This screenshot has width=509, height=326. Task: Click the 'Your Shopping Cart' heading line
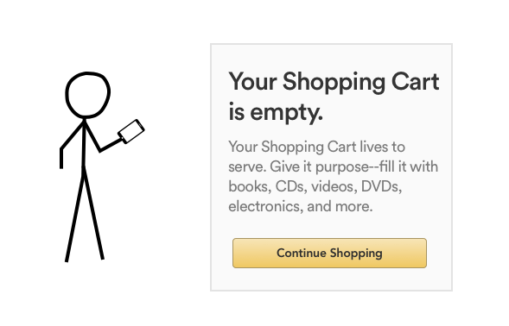[x=334, y=82]
